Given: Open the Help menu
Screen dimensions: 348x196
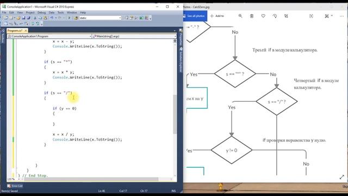Looking at the screenshot, I should [83, 13].
